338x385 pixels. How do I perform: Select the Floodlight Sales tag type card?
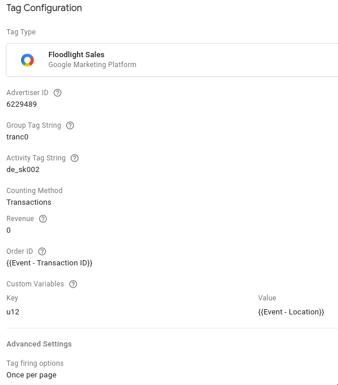pyautogui.click(x=172, y=60)
